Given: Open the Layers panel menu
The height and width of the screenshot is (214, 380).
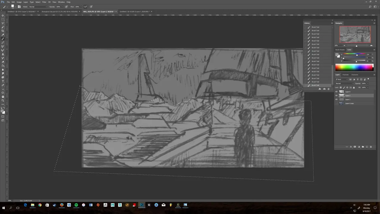Looking at the screenshot, I should pyautogui.click(x=374, y=75).
